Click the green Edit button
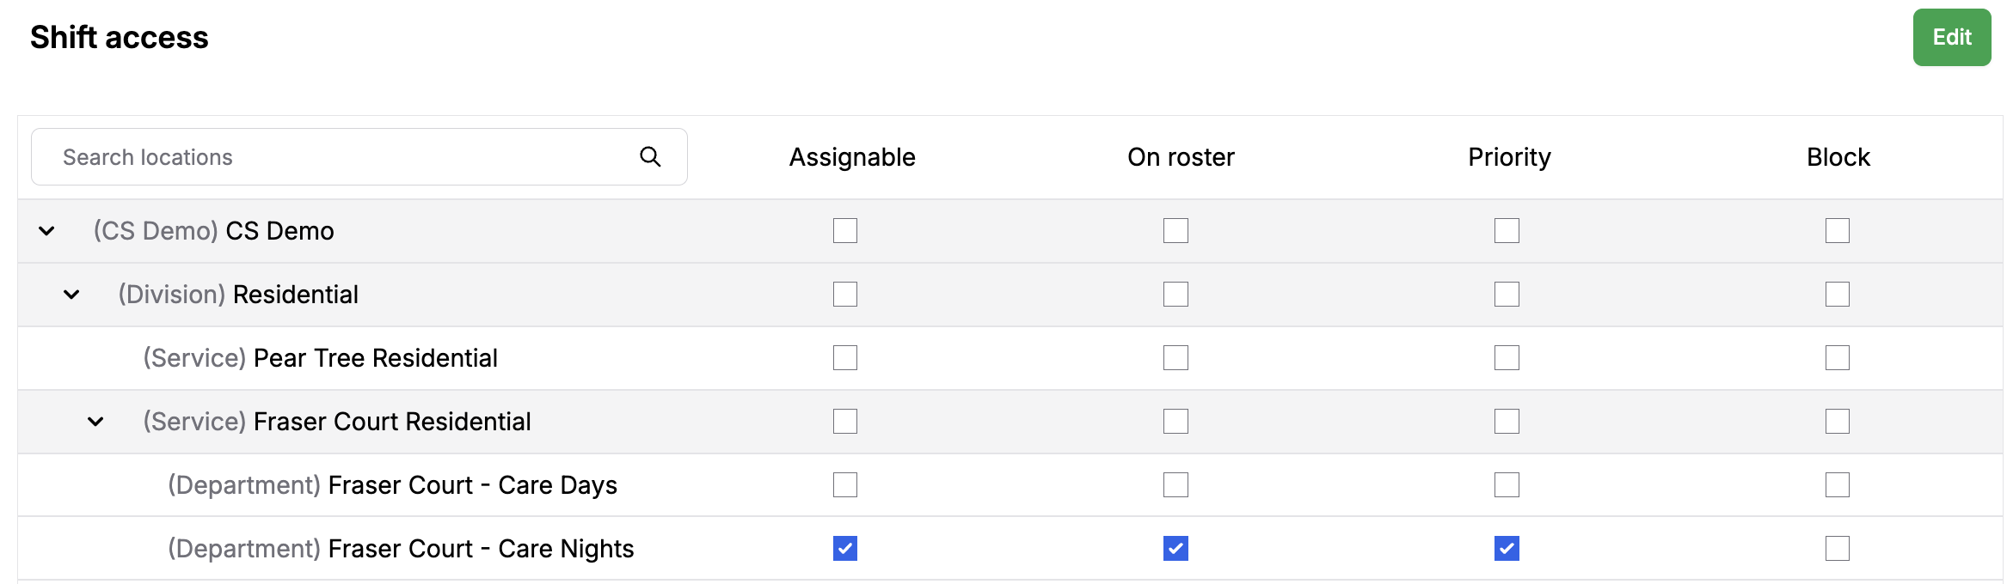2007x584 pixels. coord(1952,37)
